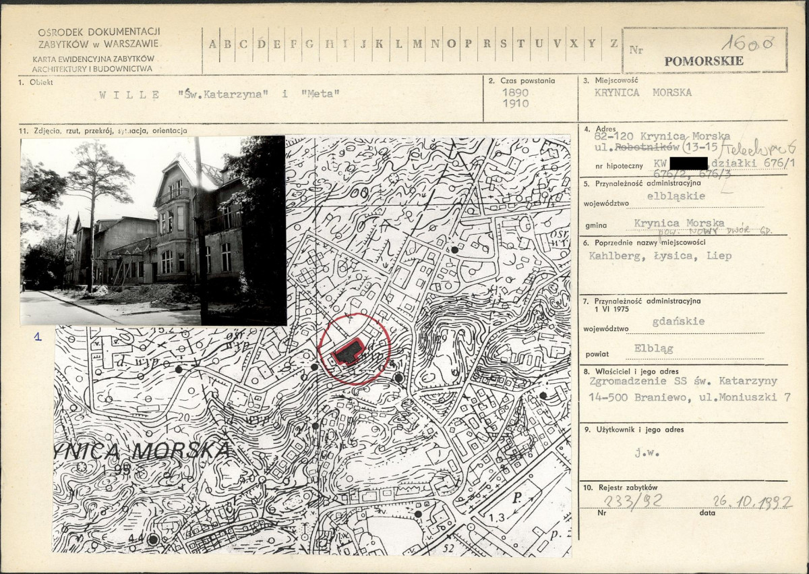809x574 pixels.
Task: Click previous names Kahlberg, Łysica, Liep
Action: 660,256
